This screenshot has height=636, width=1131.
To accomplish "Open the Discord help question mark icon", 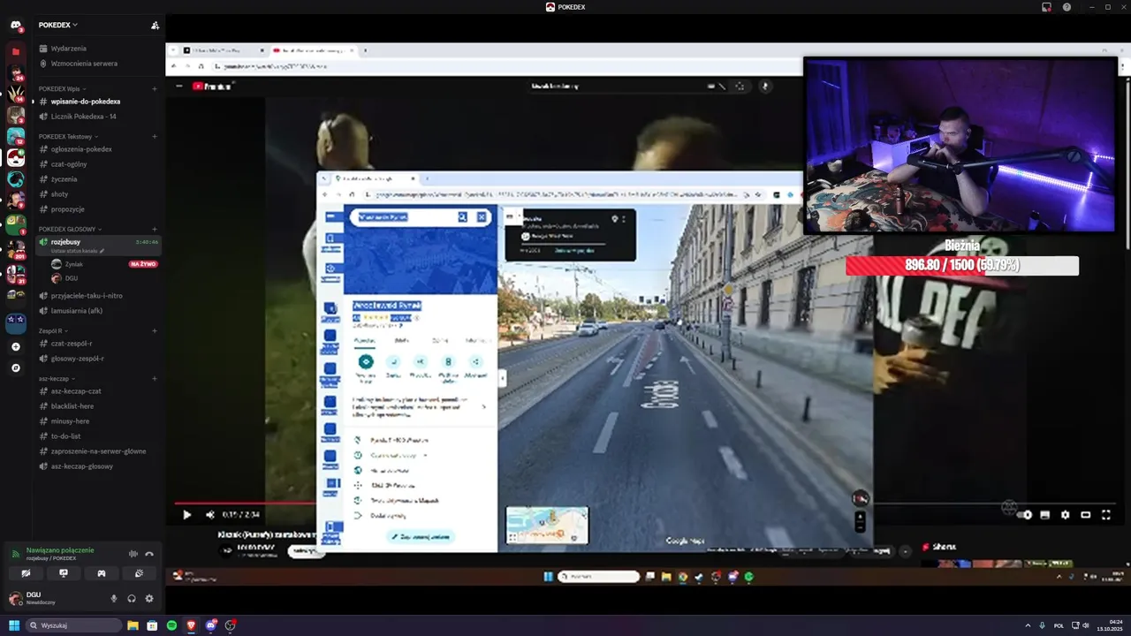I will click(1066, 7).
